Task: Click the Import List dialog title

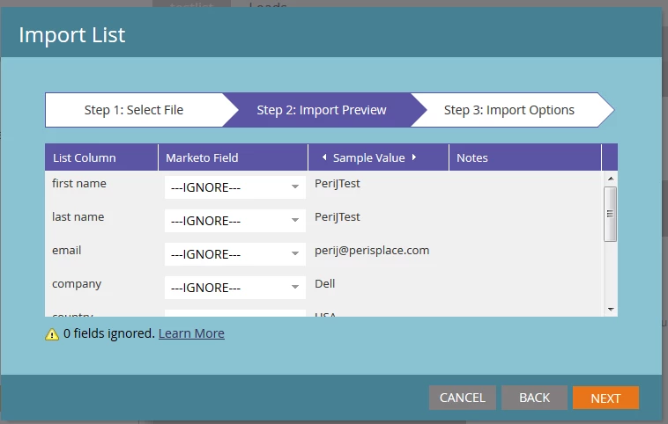Action: click(72, 35)
